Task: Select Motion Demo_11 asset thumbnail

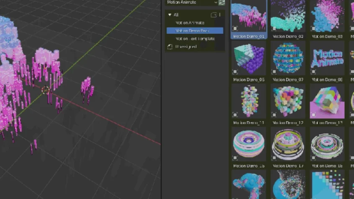Action: click(x=249, y=101)
